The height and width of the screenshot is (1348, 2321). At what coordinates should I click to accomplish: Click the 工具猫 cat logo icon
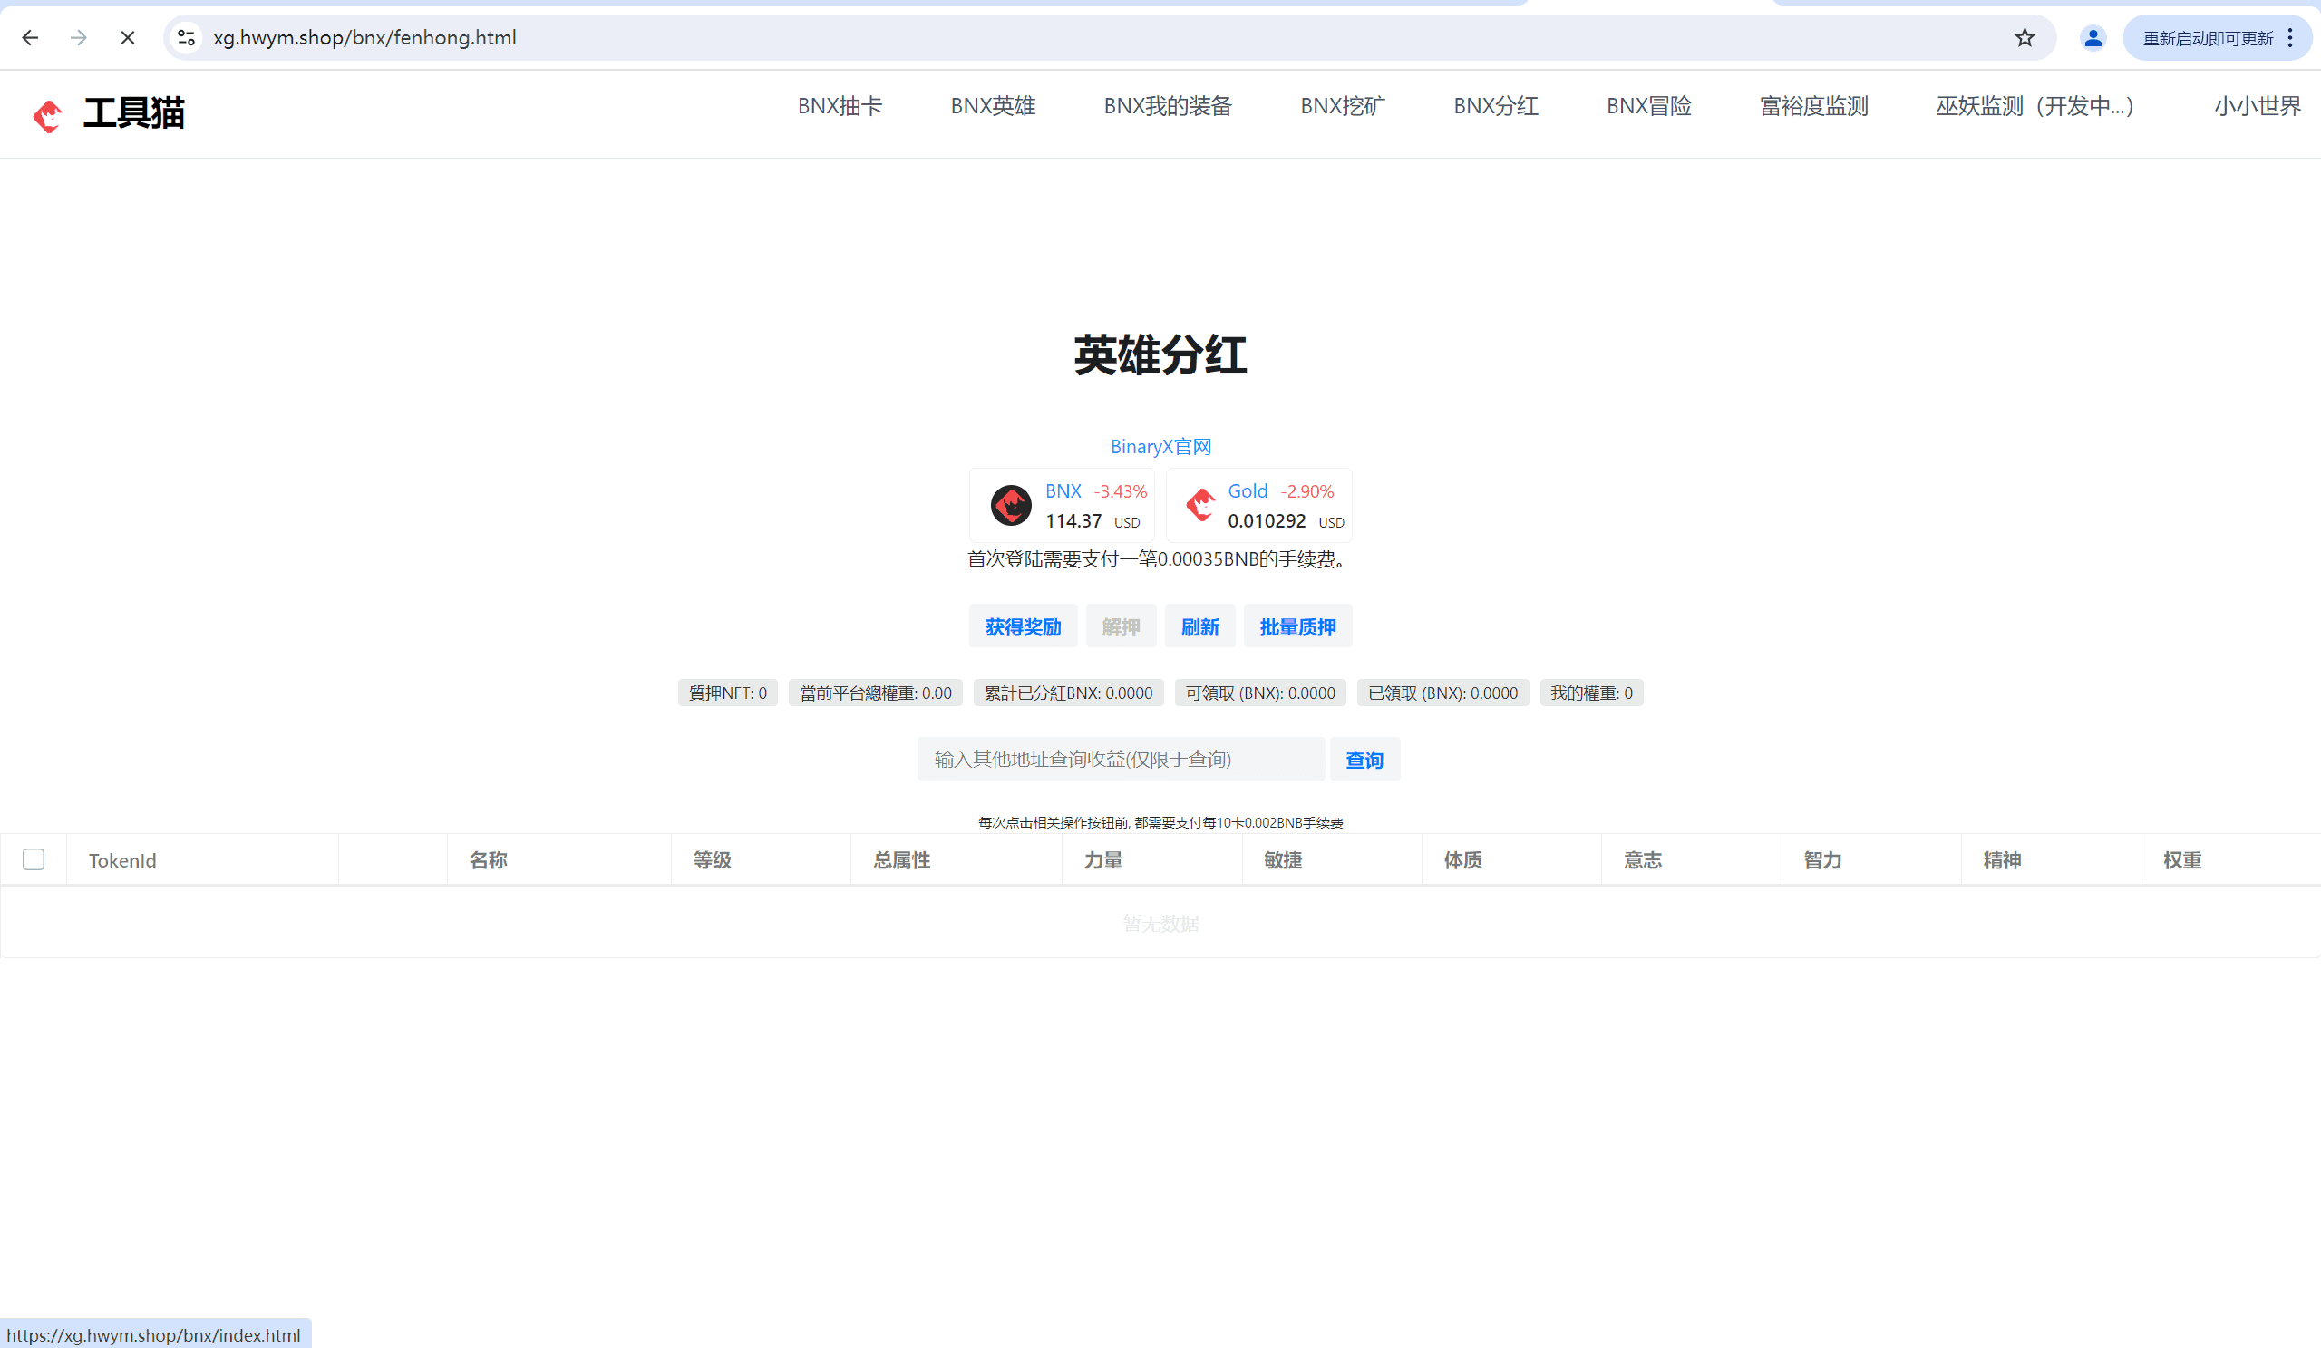pyautogui.click(x=48, y=115)
